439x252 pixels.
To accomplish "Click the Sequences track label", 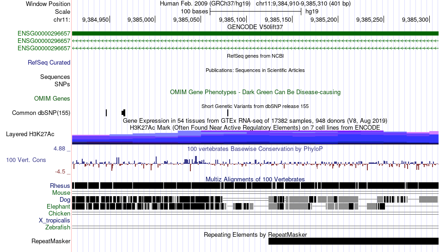I will point(55,77).
